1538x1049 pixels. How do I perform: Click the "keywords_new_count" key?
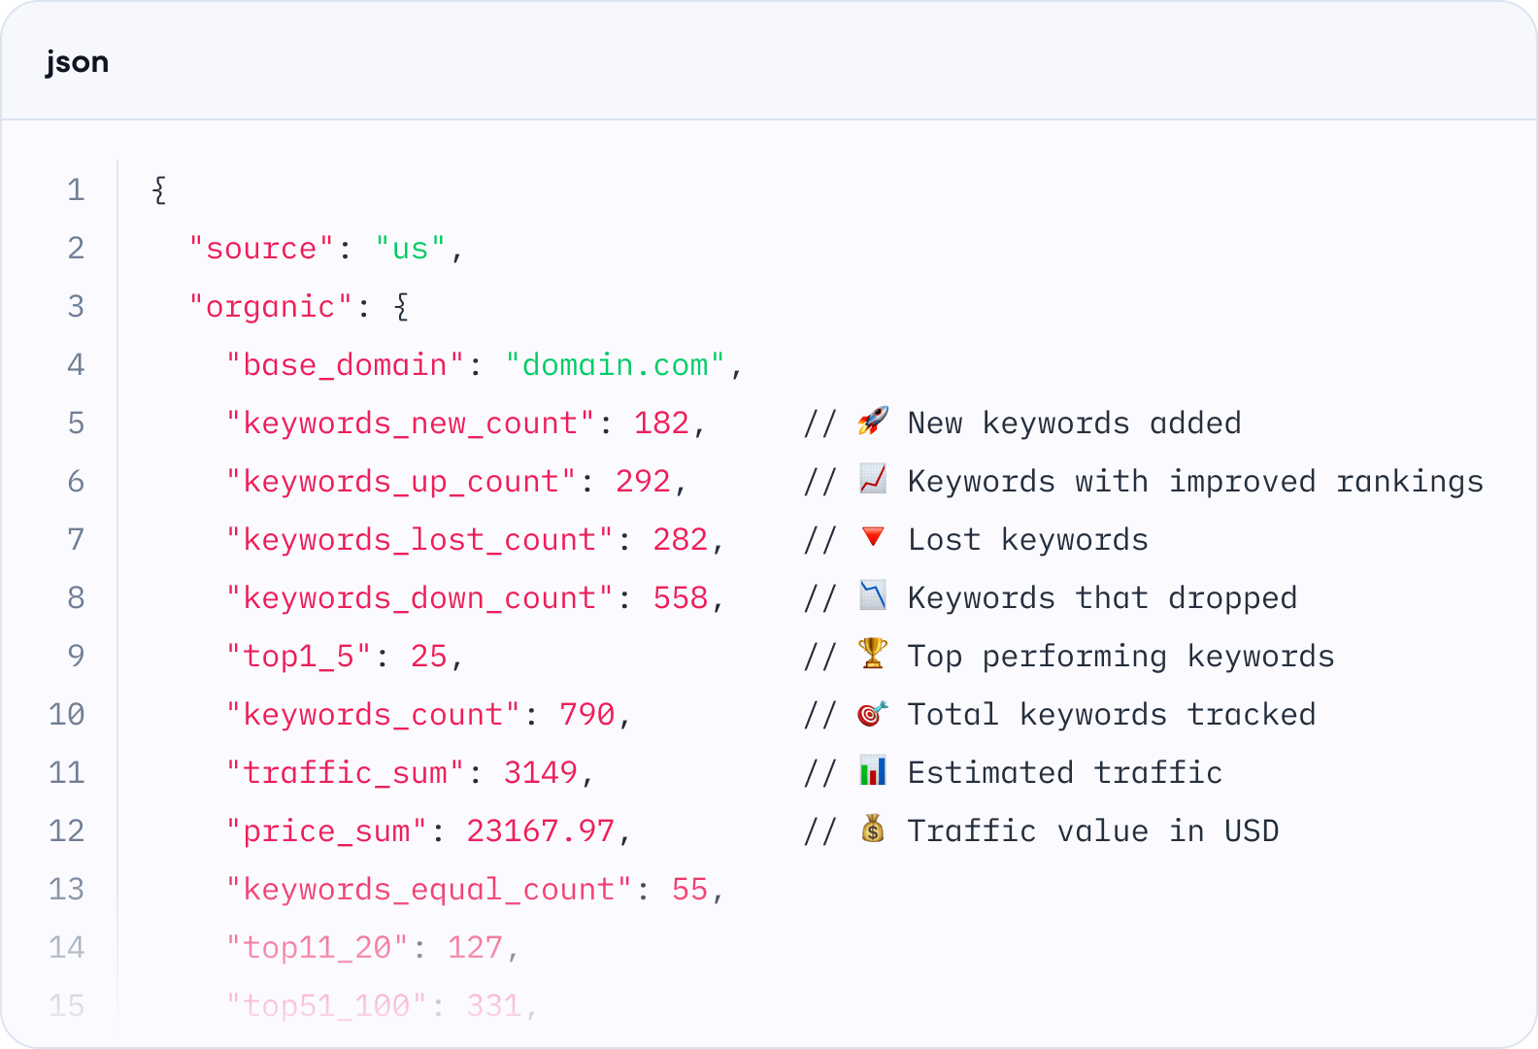pyautogui.click(x=410, y=423)
